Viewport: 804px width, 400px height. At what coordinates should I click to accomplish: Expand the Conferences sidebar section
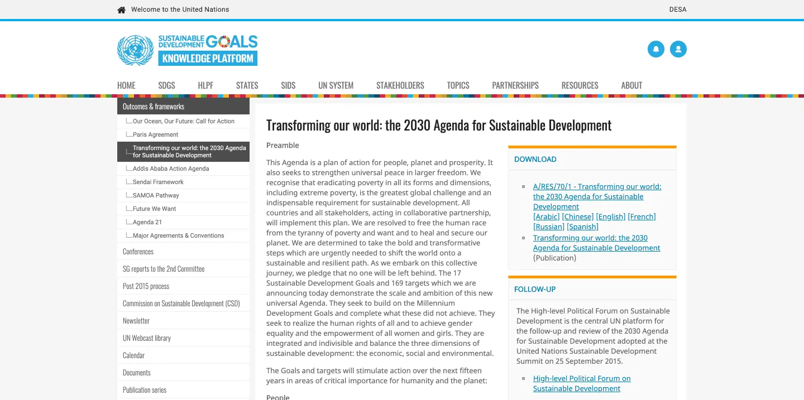pos(183,252)
